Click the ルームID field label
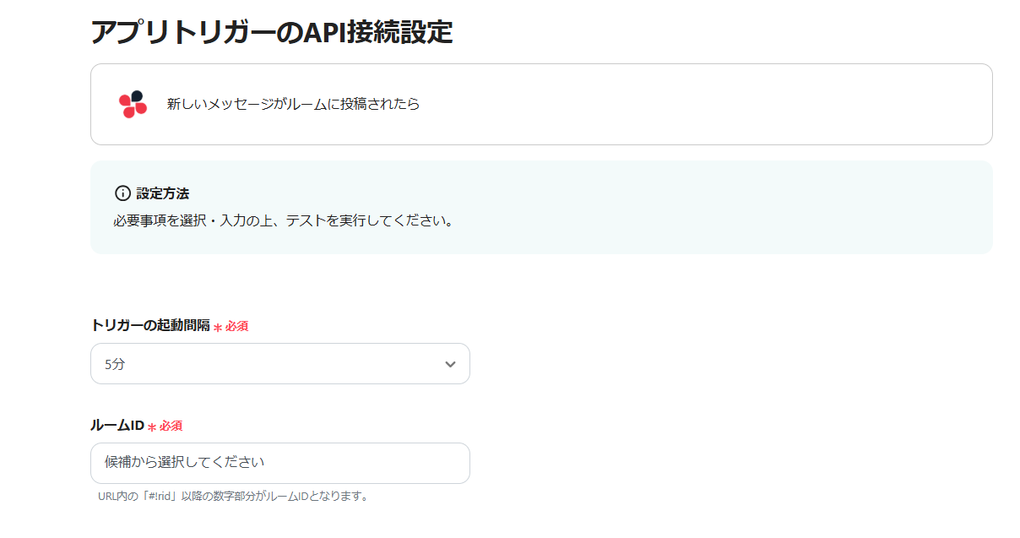Image resolution: width=1020 pixels, height=538 pixels. (x=117, y=425)
